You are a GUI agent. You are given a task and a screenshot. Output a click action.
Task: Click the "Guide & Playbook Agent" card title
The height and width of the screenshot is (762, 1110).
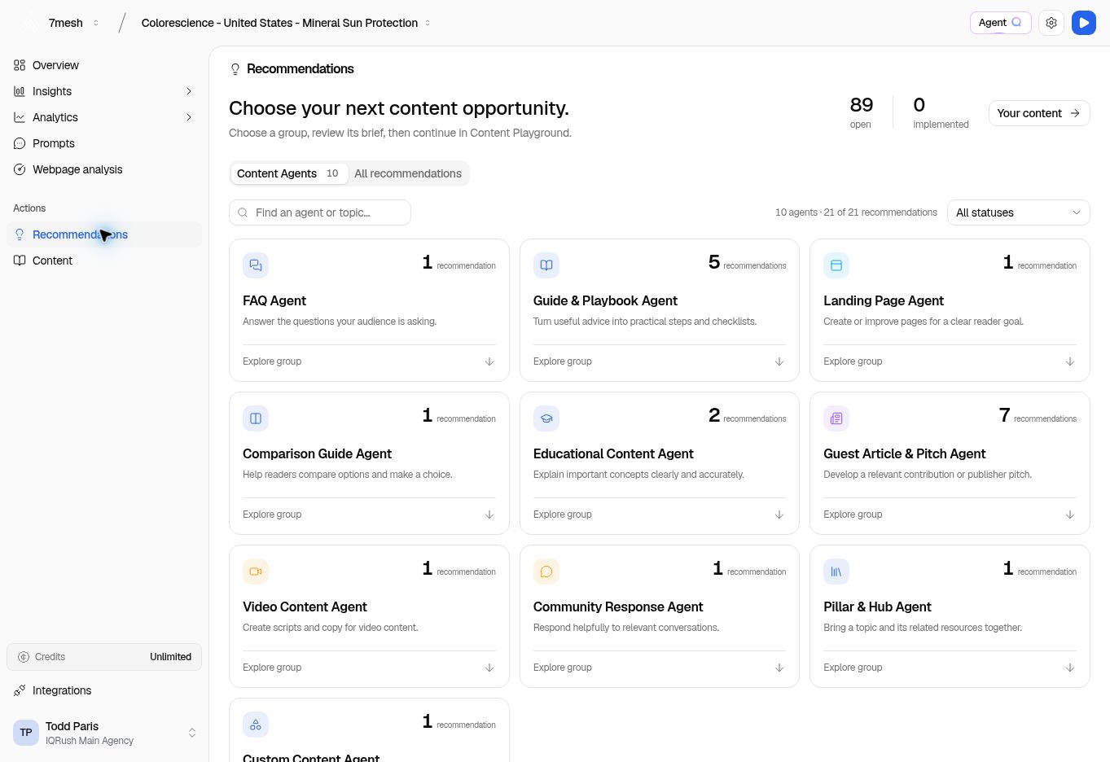coord(605,300)
